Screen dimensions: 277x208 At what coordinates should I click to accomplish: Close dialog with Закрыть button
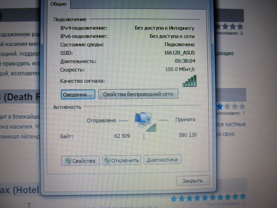point(193,180)
